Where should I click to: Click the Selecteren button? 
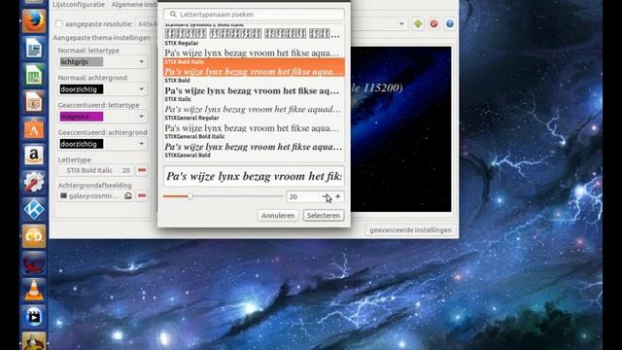point(324,216)
